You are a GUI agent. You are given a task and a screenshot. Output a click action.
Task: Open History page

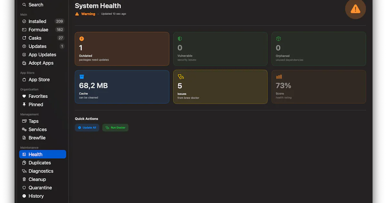tap(43, 196)
